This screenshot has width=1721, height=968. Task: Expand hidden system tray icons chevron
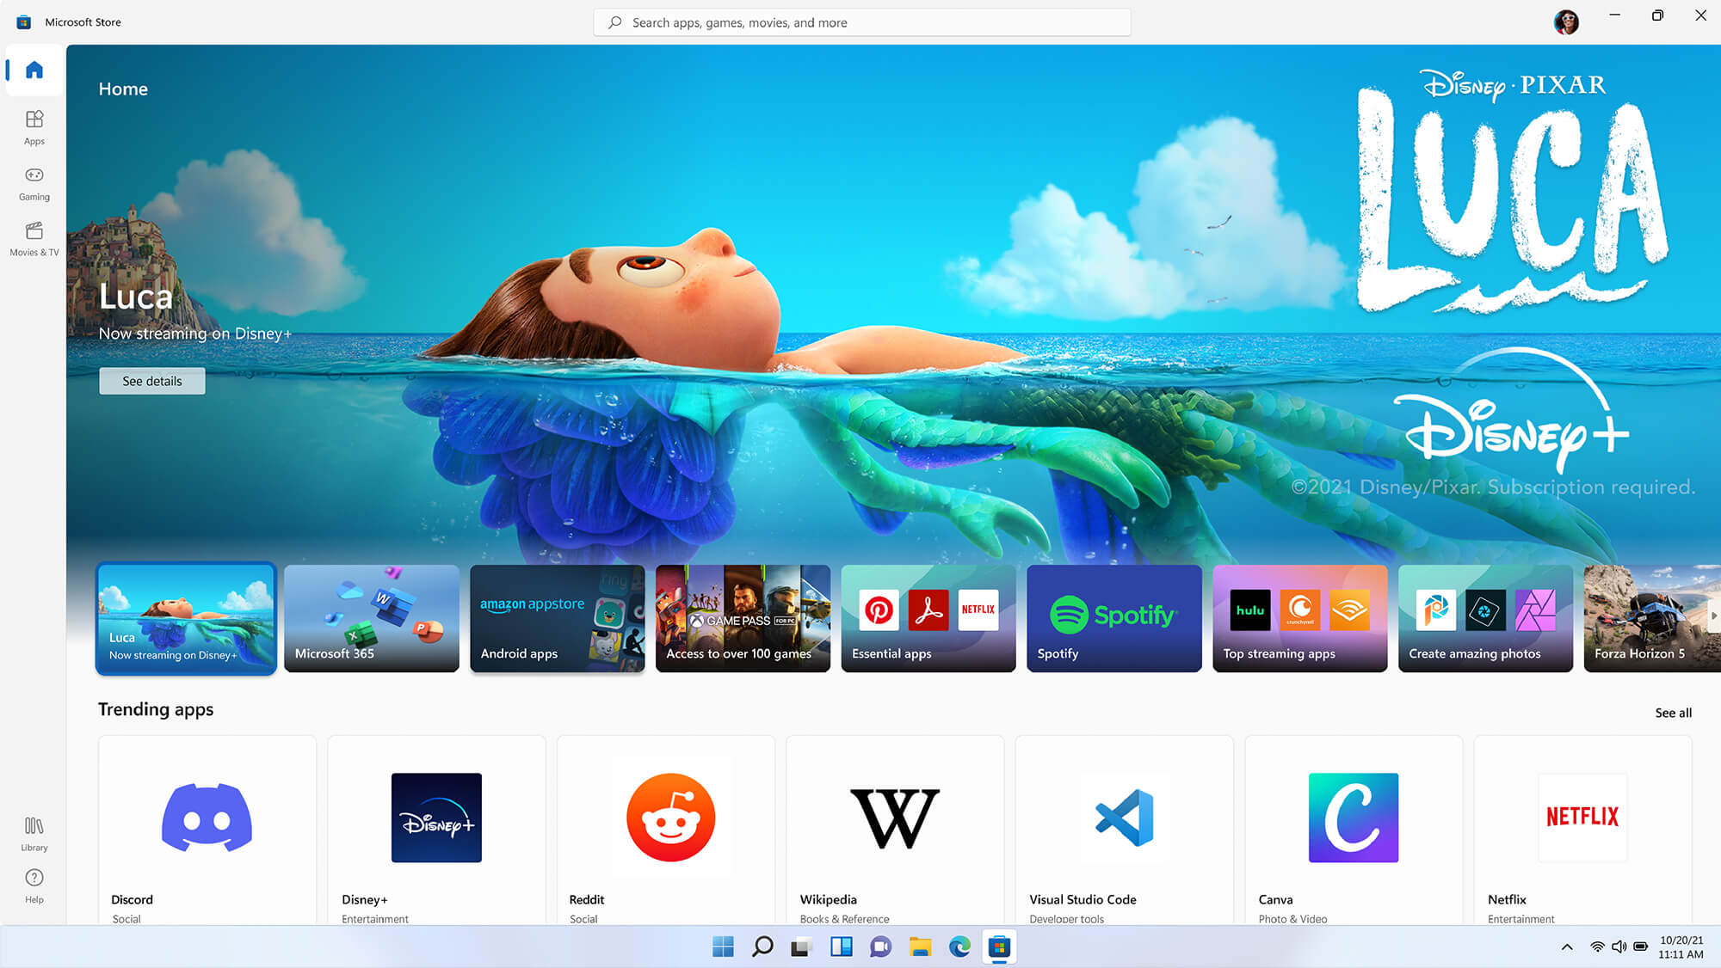coord(1567,947)
